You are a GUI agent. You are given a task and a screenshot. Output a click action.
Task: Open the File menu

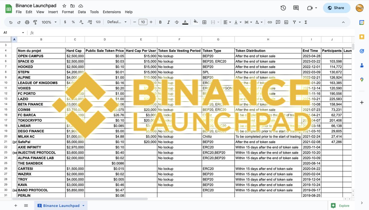pos(19,12)
